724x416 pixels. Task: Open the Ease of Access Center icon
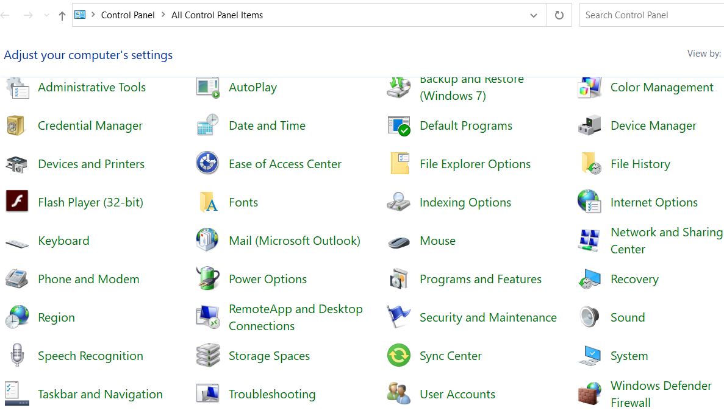(207, 163)
